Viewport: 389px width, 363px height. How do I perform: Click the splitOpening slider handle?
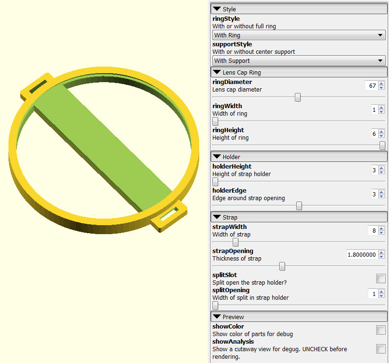215,305
